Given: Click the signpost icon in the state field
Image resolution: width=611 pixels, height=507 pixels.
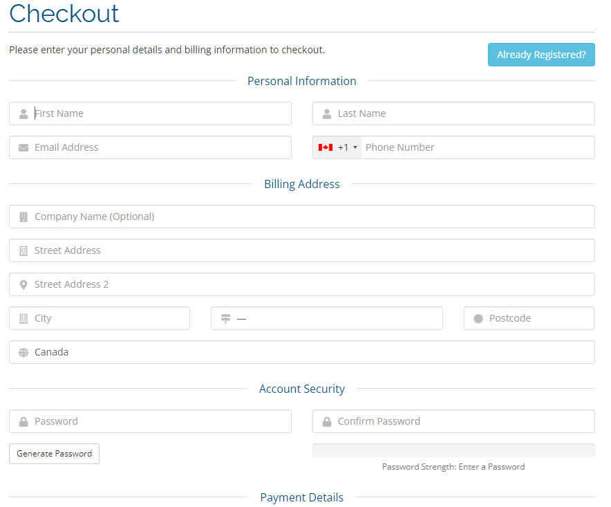Looking at the screenshot, I should [225, 319].
